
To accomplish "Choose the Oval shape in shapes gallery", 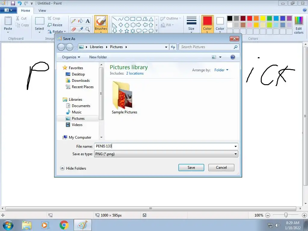I will coord(127,19).
